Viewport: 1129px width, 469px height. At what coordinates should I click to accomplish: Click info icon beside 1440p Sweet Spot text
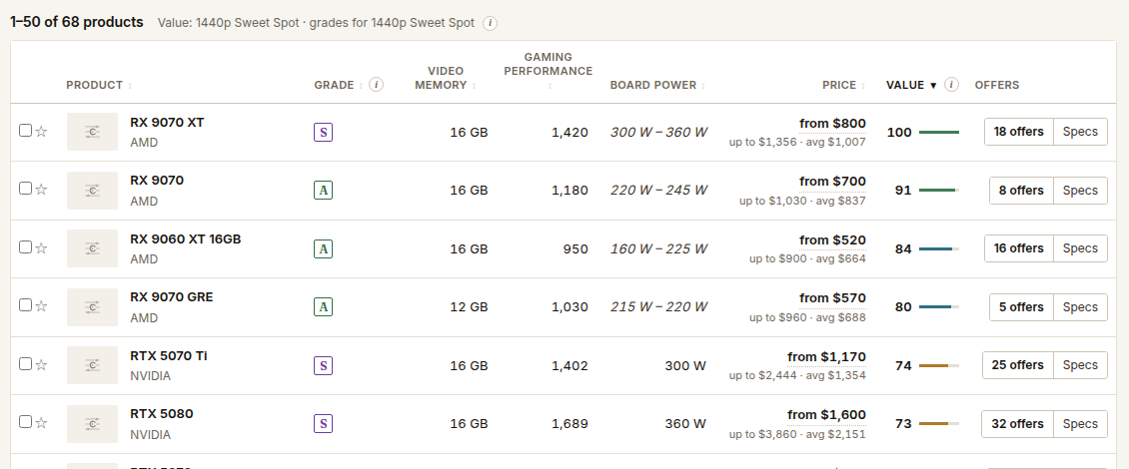490,23
